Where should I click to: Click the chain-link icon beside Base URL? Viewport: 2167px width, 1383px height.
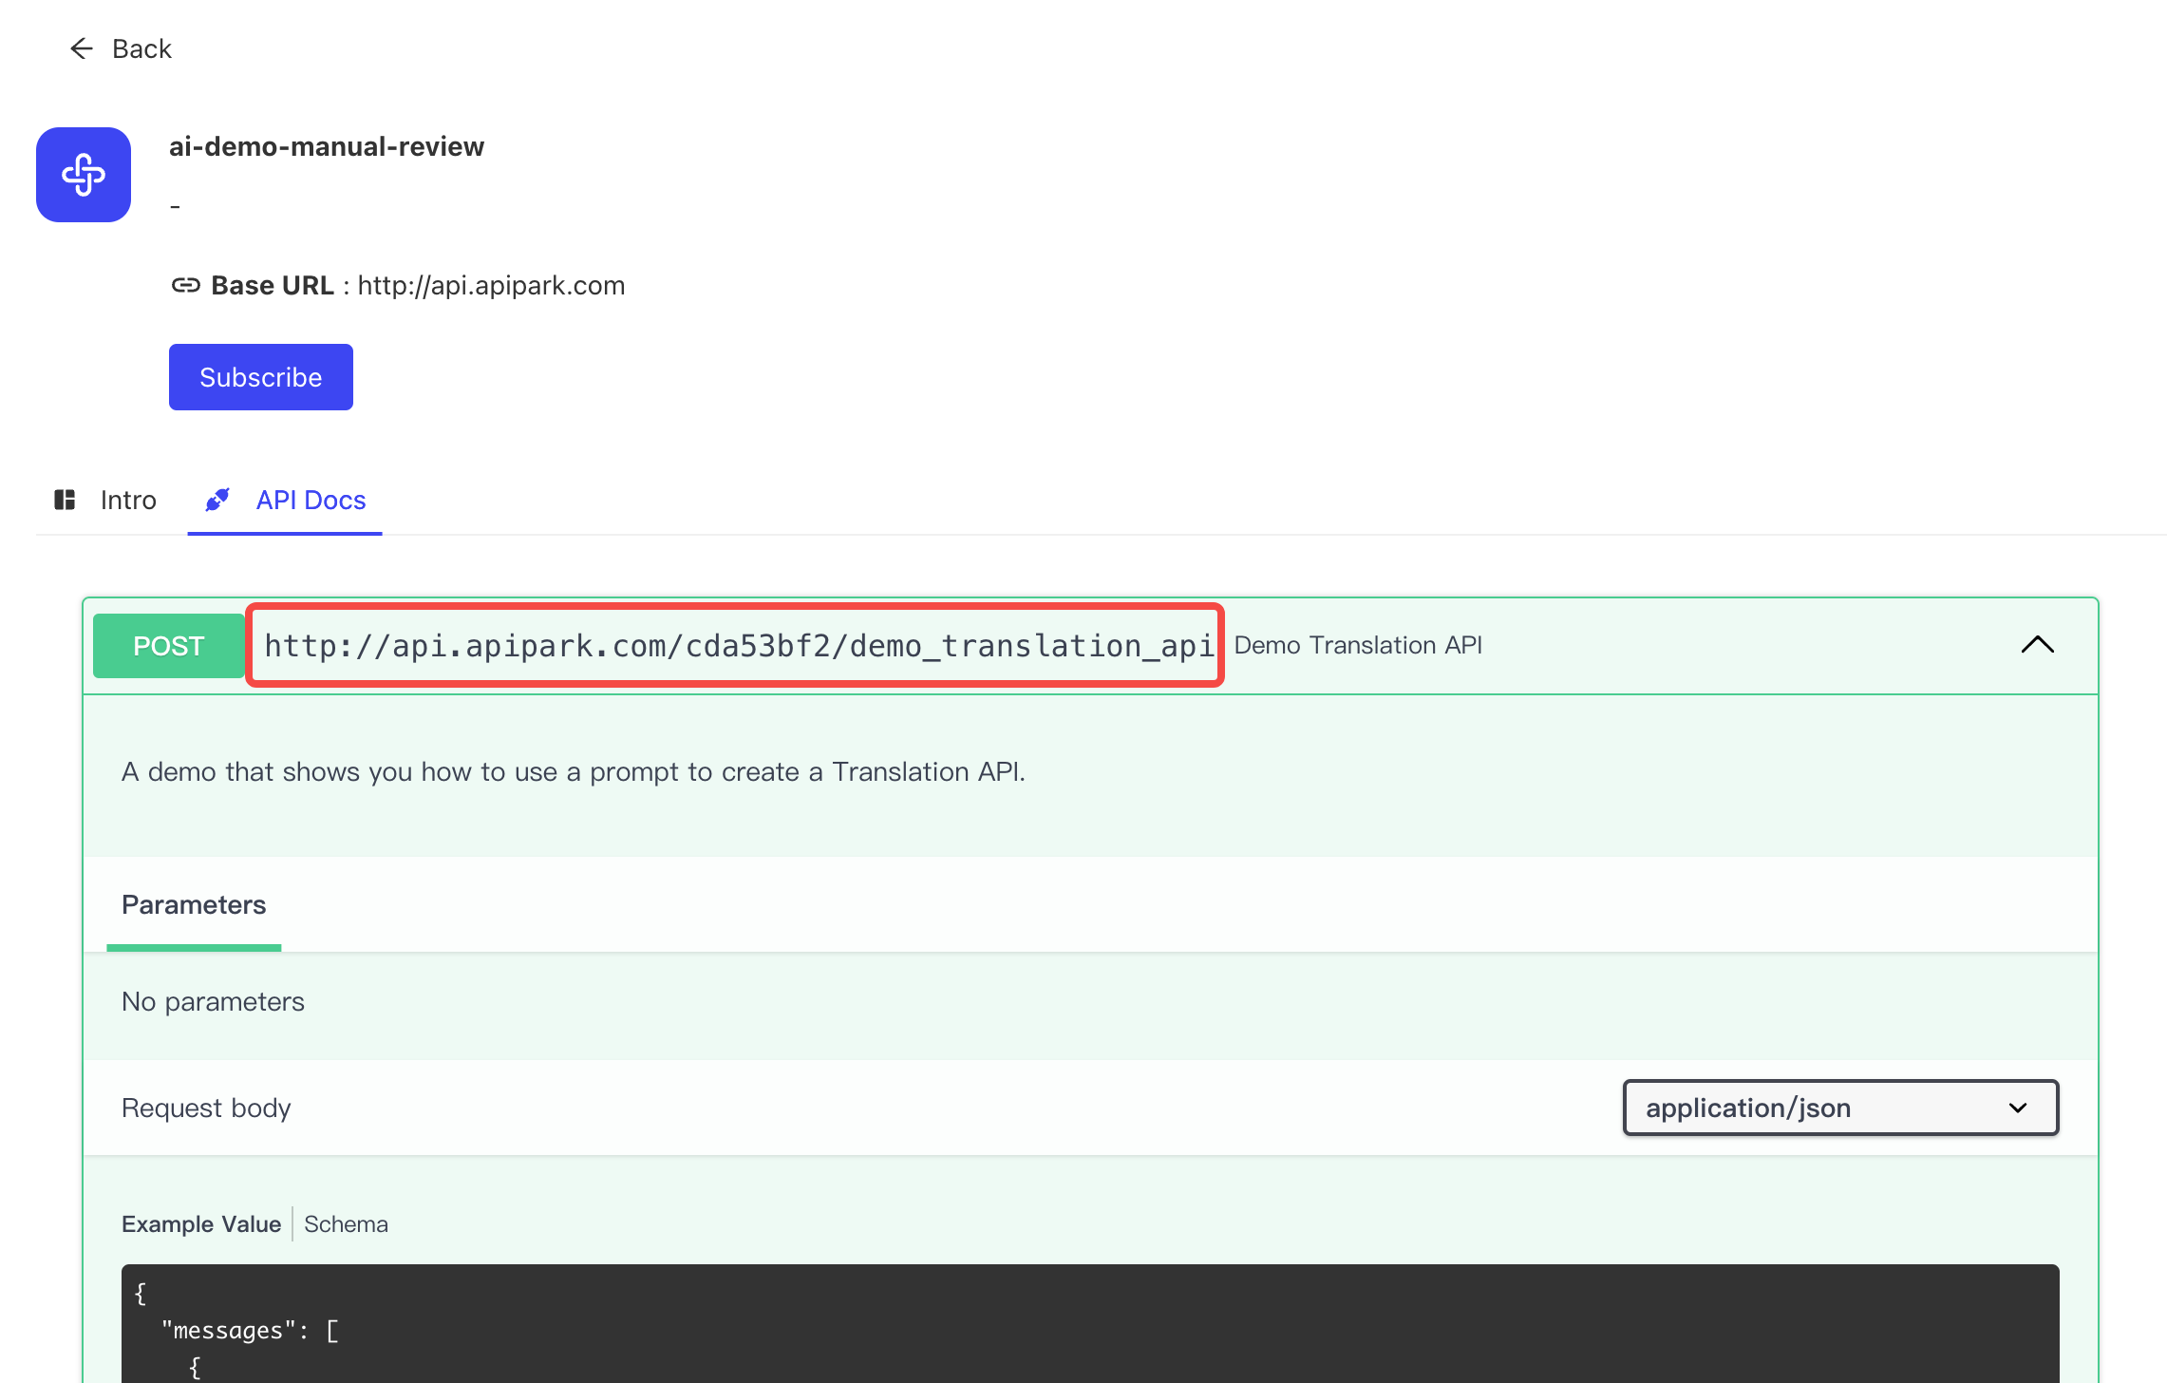coord(186,284)
